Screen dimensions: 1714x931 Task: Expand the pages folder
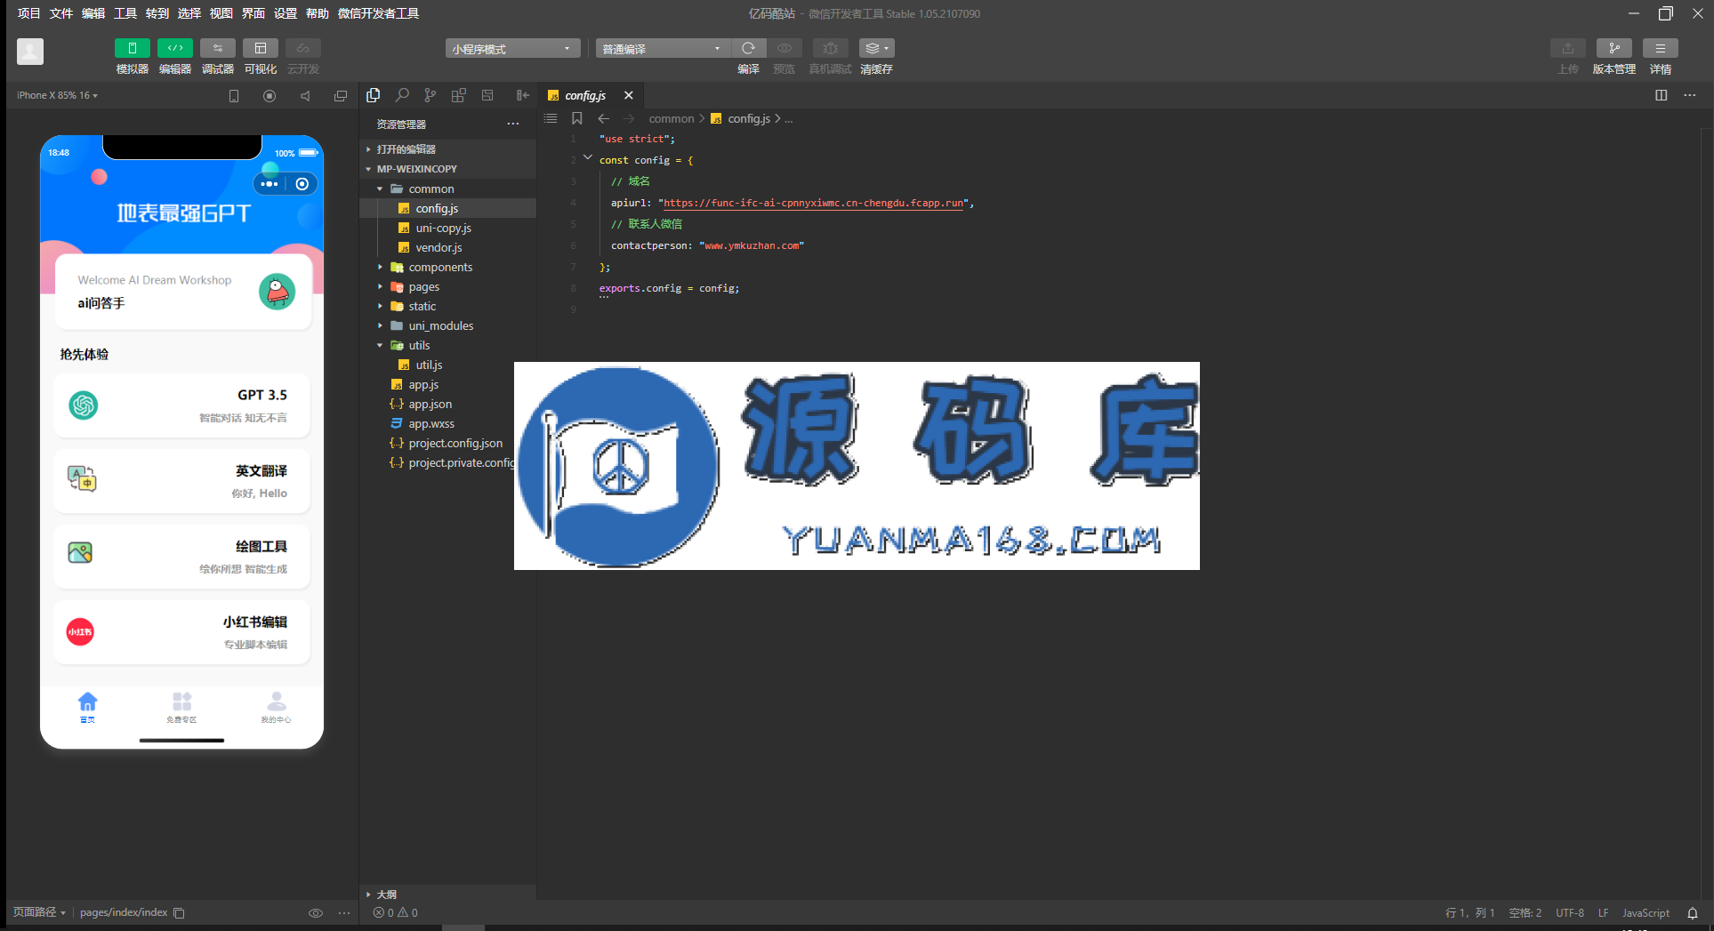(x=448, y=286)
